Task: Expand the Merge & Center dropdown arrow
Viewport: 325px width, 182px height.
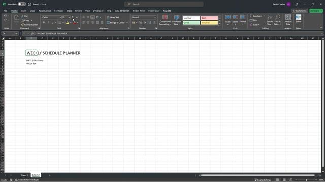Action: coord(127,23)
